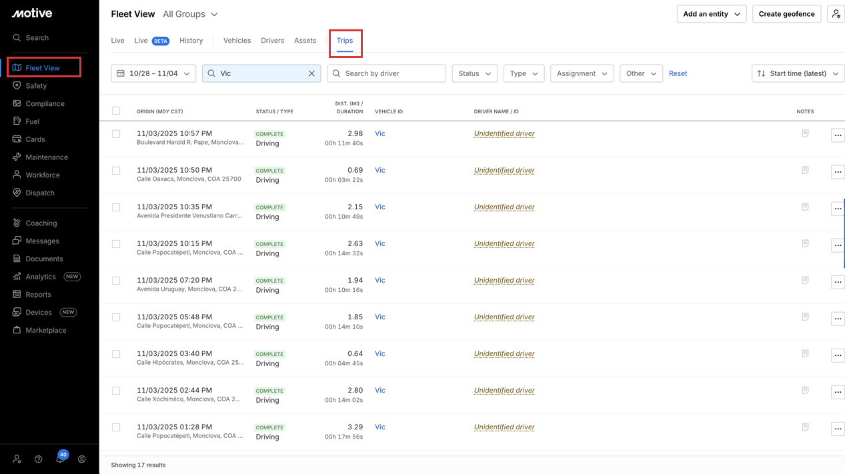Click the Create geofence button

(x=787, y=14)
